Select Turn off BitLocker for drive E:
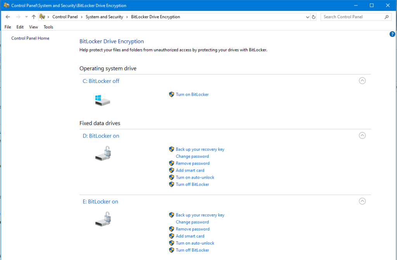The image size is (397, 260). 193,250
